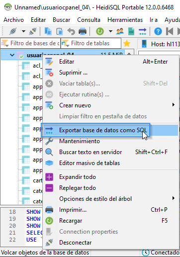Select Replegar todo
The image size is (180, 257).
(x=110, y=188)
